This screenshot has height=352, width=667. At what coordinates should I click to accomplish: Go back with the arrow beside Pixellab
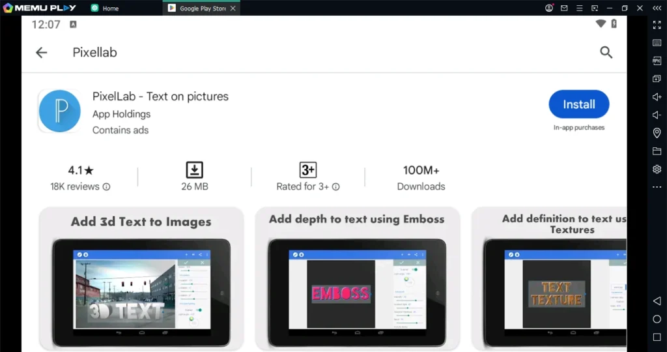[x=41, y=52]
